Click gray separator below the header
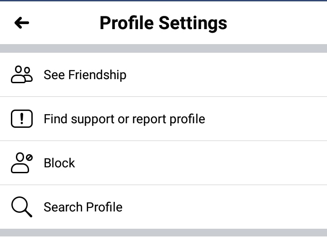This screenshot has height=241, width=327. click(163, 48)
